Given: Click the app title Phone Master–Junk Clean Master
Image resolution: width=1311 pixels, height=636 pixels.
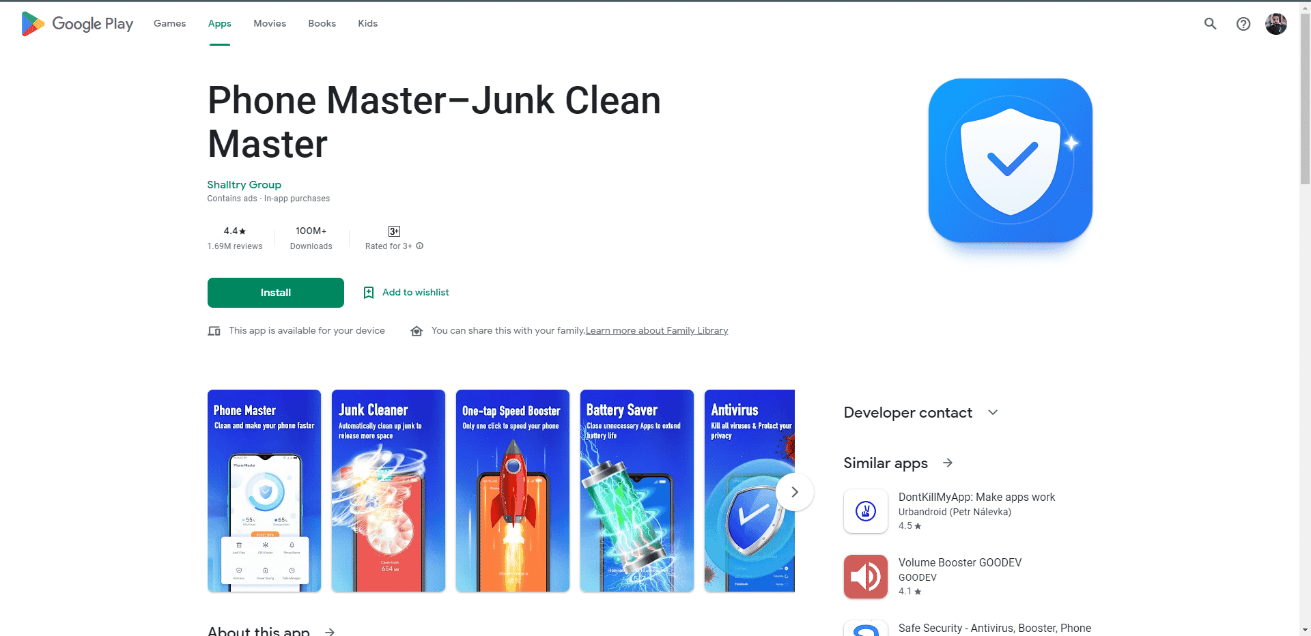Looking at the screenshot, I should point(434,122).
